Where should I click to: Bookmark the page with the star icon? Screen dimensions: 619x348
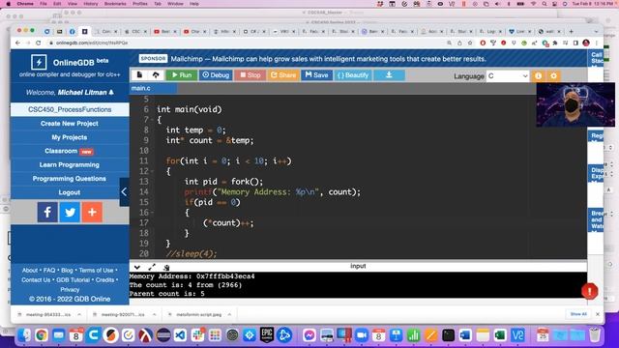click(470, 43)
